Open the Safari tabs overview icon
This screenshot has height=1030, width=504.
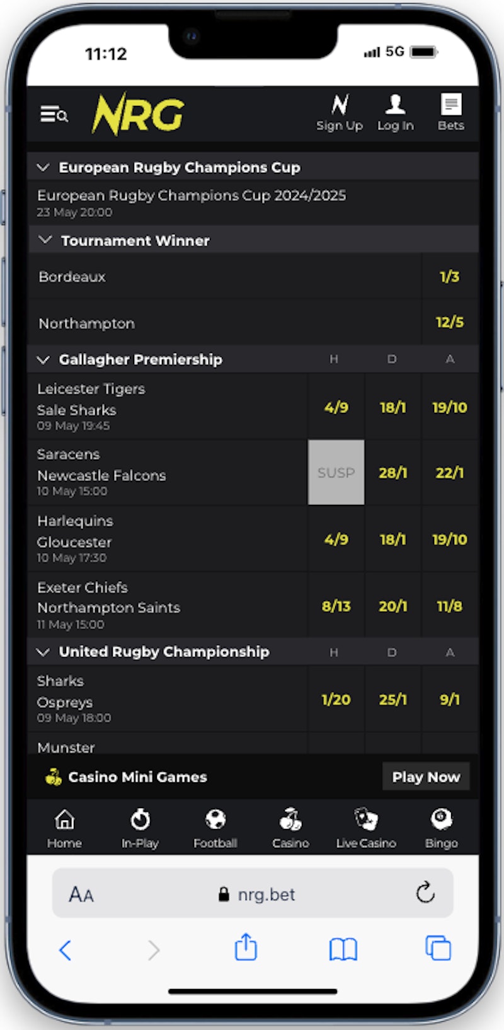[x=438, y=948]
